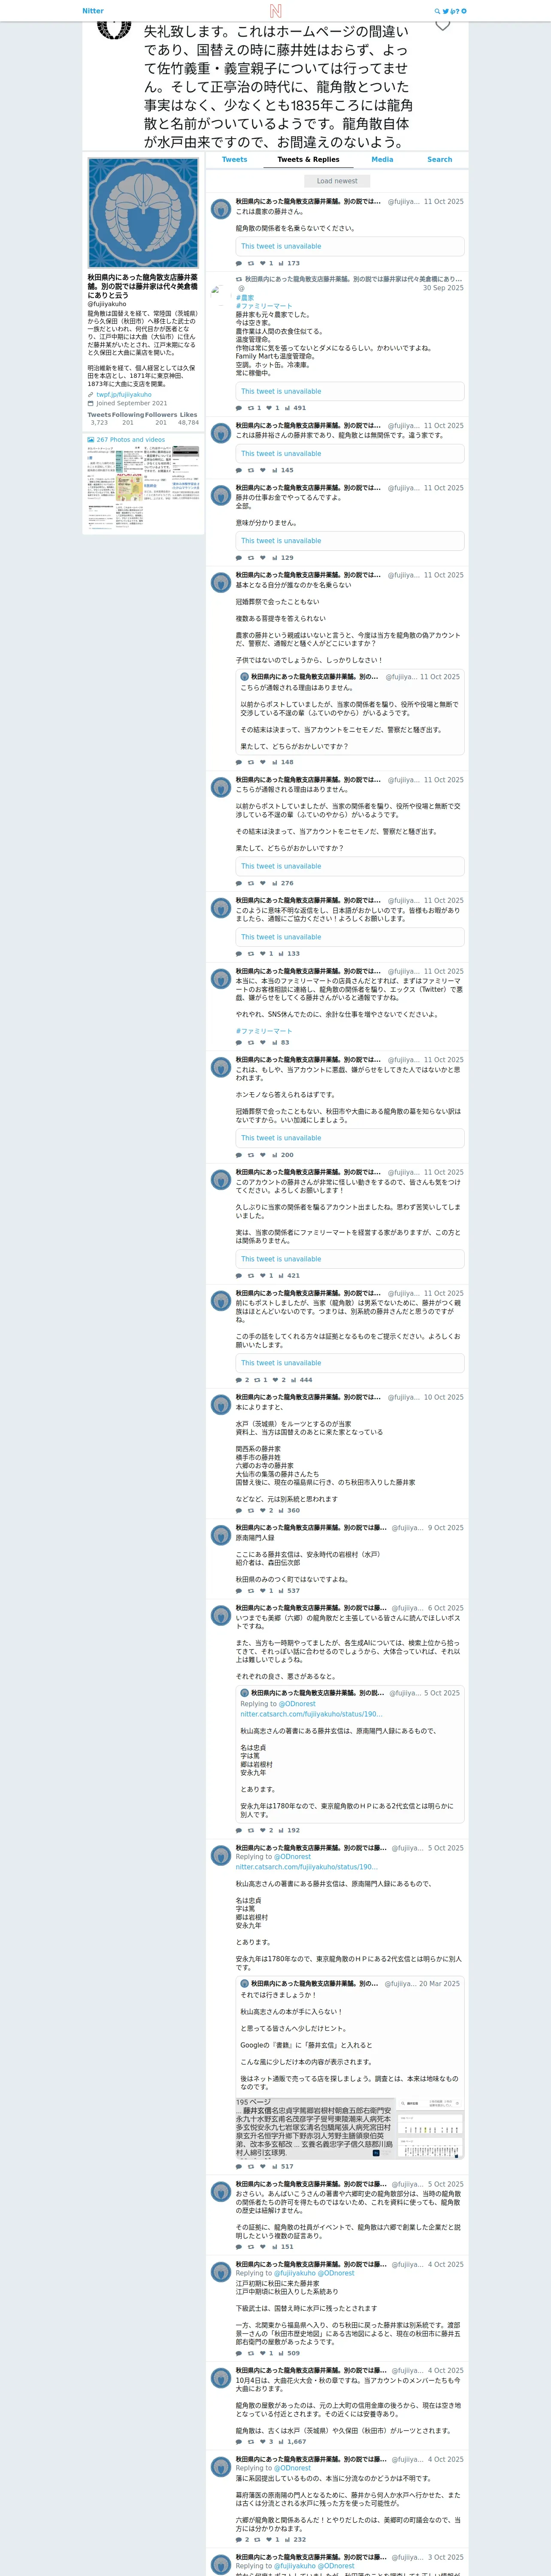The height and width of the screenshot is (2576, 551).
Task: Open the 9 Oct 2025 tweet date link
Action: [446, 1528]
